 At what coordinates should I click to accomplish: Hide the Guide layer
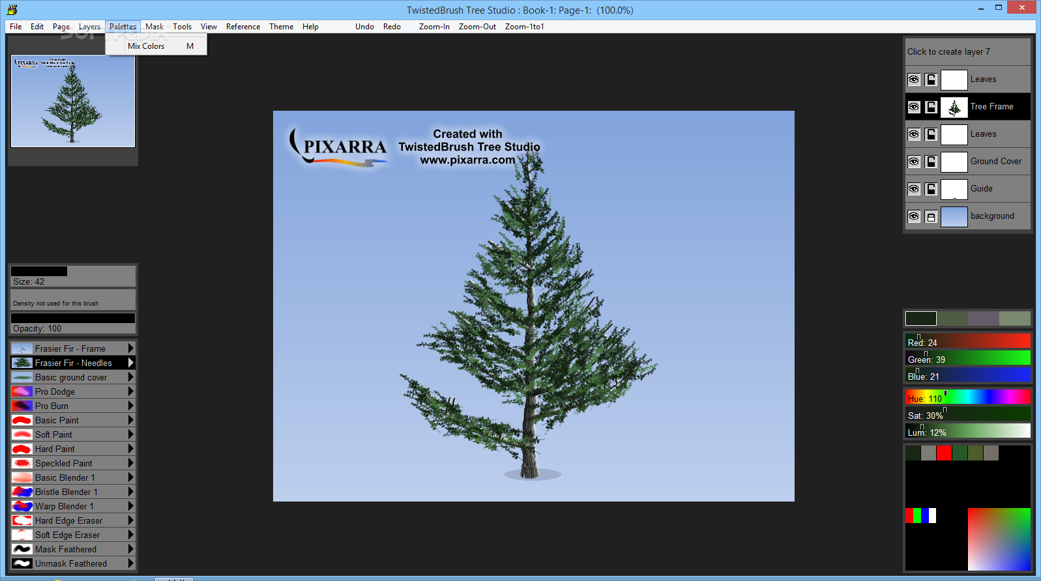914,189
